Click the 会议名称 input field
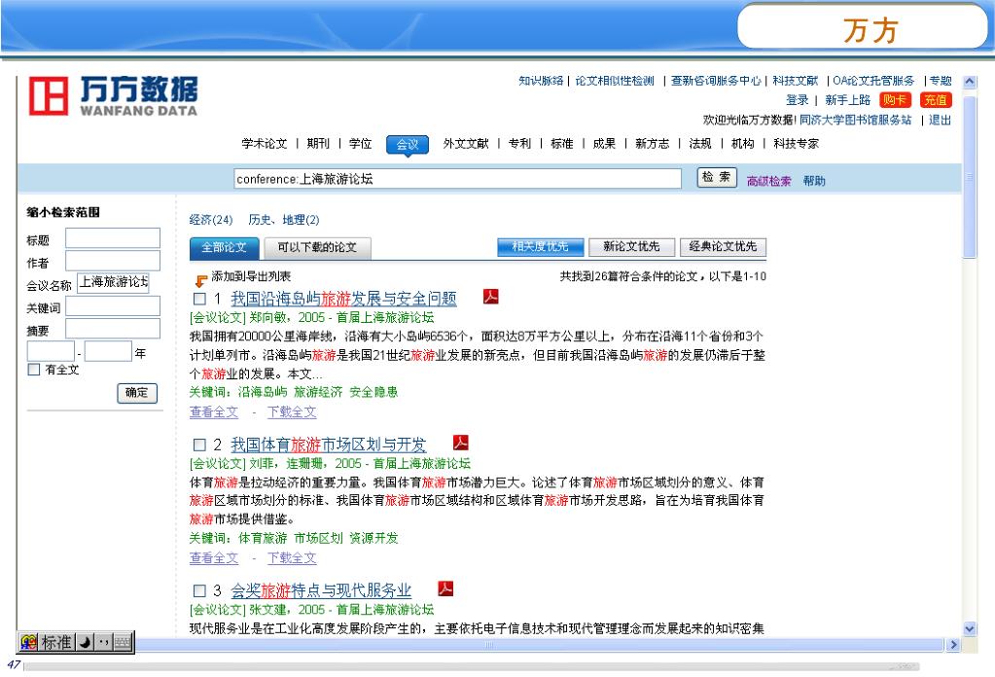This screenshot has width=995, height=677. click(x=113, y=282)
